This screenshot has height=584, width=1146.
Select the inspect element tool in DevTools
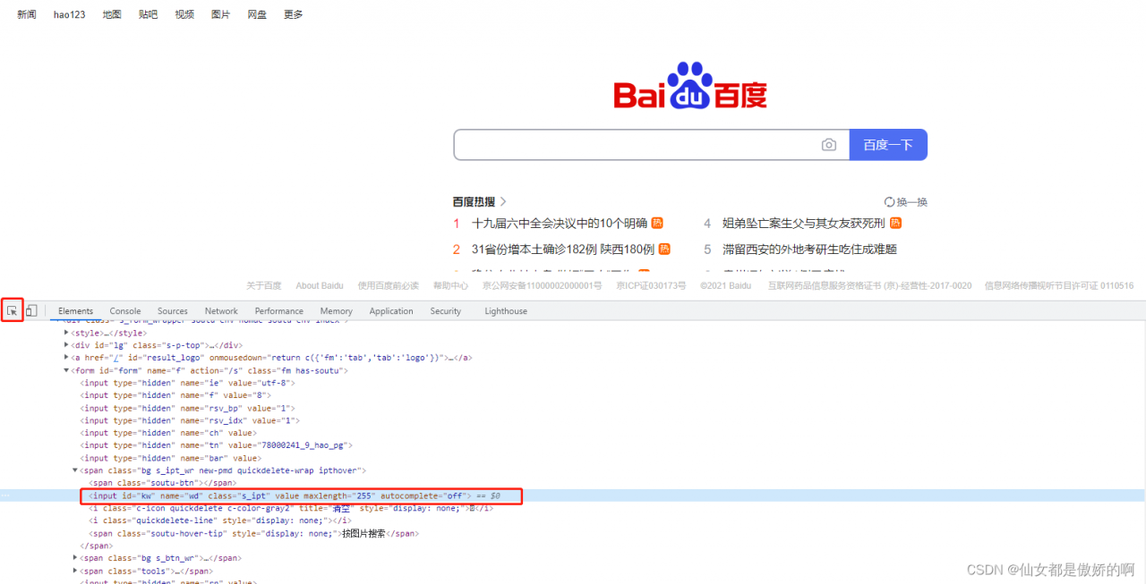click(12, 309)
